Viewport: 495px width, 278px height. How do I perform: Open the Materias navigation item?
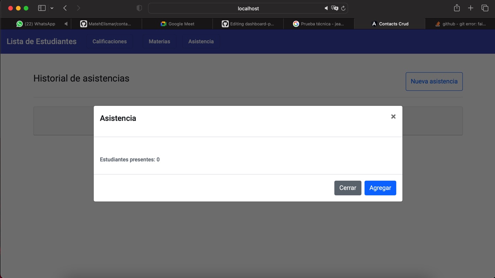(159, 41)
